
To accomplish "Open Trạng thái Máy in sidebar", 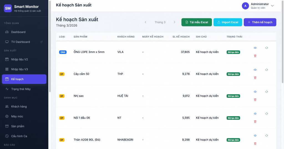I will coord(21,89).
